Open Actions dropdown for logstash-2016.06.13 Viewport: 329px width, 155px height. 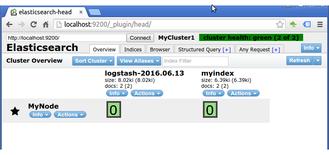pos(147,93)
